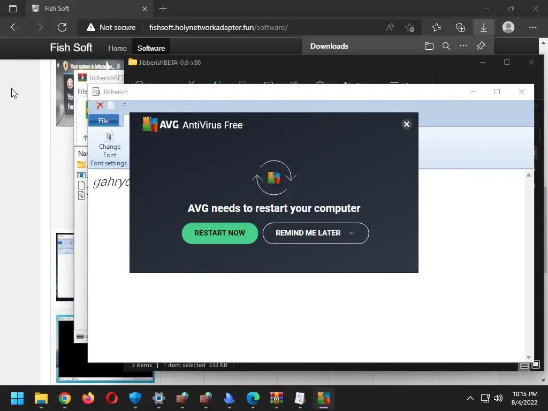Click the Change Font button in Jibberish
The height and width of the screenshot is (411, 548).
click(x=109, y=144)
